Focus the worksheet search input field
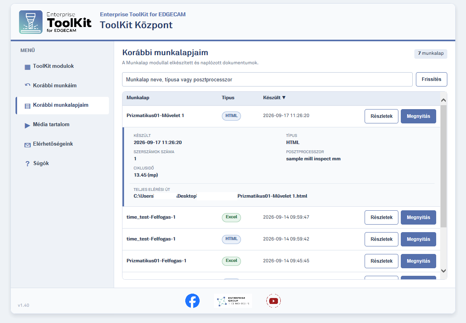The width and height of the screenshot is (466, 323). (267, 79)
